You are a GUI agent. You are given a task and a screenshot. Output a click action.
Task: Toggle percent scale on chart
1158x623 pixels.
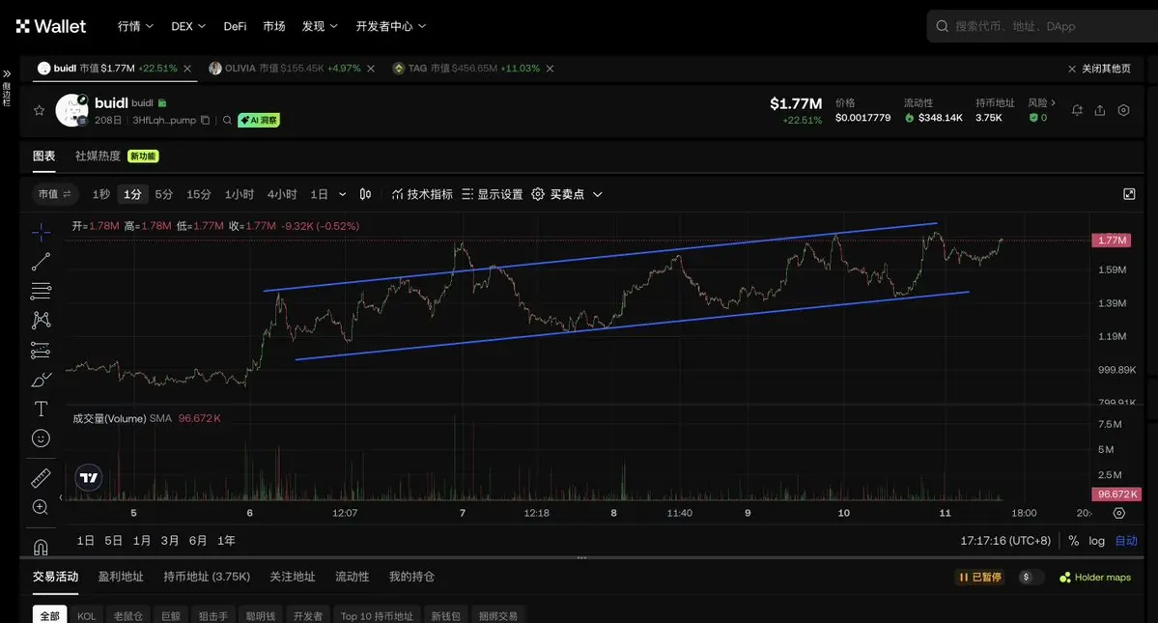click(x=1074, y=541)
